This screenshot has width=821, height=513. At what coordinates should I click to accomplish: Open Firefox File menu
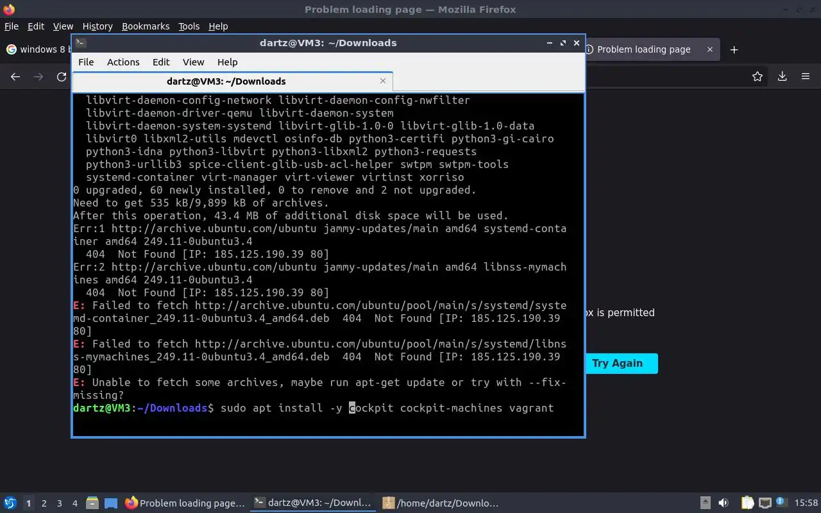tap(12, 26)
